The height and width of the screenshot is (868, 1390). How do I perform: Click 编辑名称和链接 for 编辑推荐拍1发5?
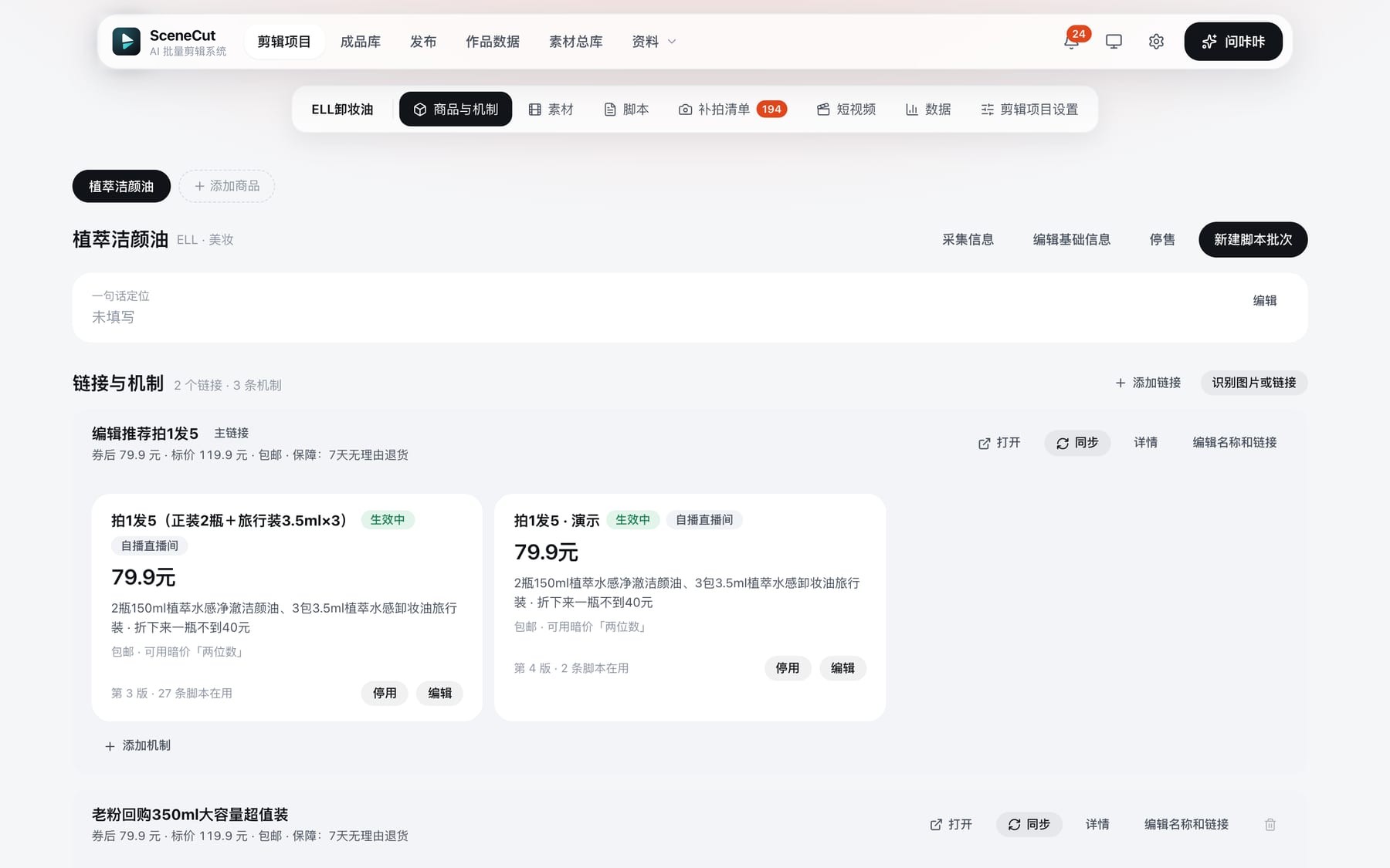coord(1235,443)
